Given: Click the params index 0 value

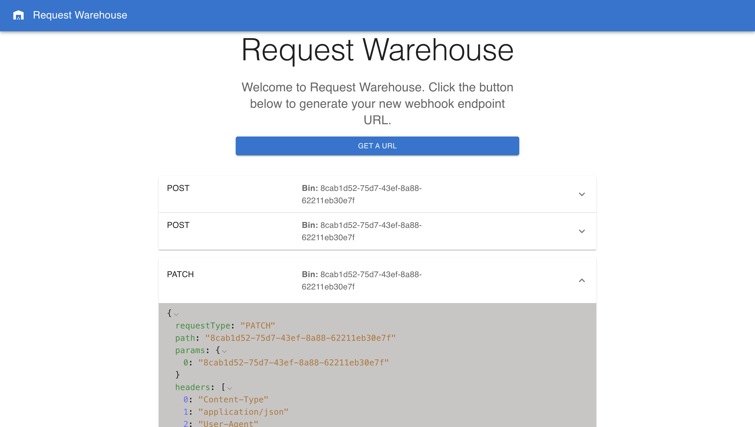Looking at the screenshot, I should (294, 363).
